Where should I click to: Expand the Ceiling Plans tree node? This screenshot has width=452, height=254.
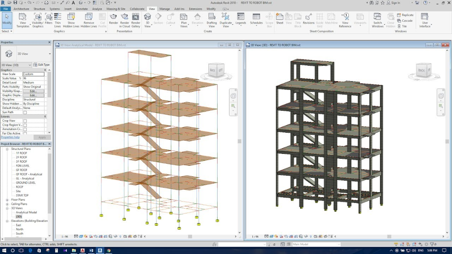[7, 204]
